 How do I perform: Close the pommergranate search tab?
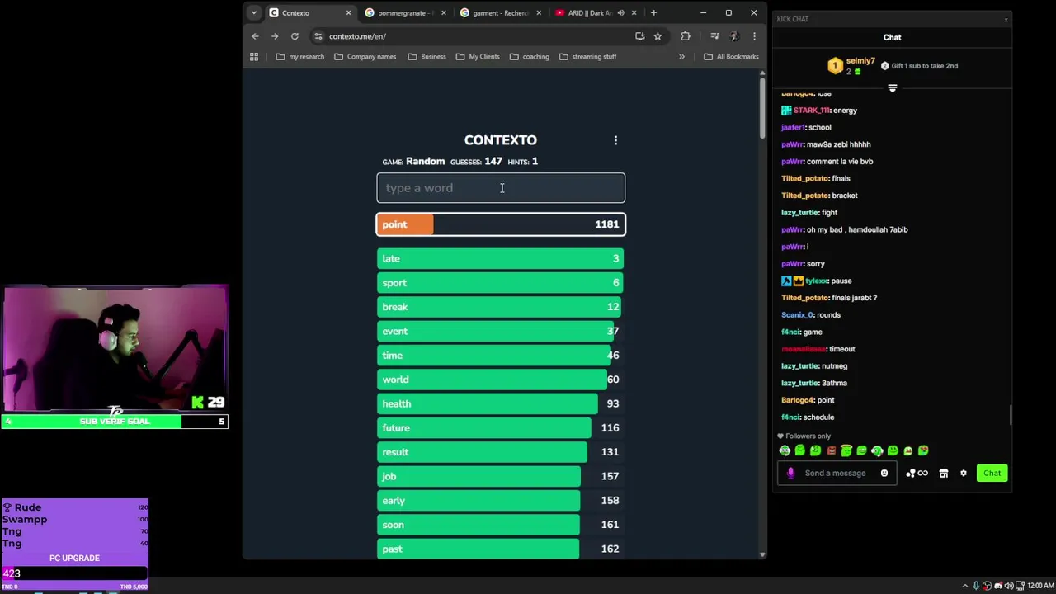point(444,12)
